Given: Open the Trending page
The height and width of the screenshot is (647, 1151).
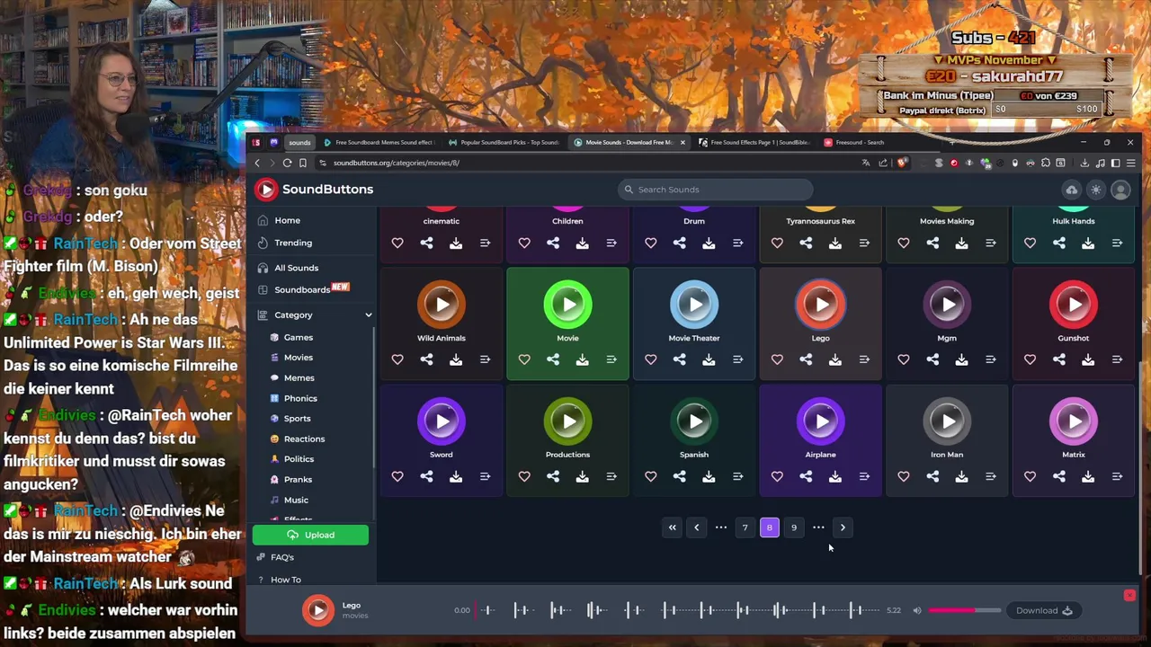Looking at the screenshot, I should tap(293, 243).
